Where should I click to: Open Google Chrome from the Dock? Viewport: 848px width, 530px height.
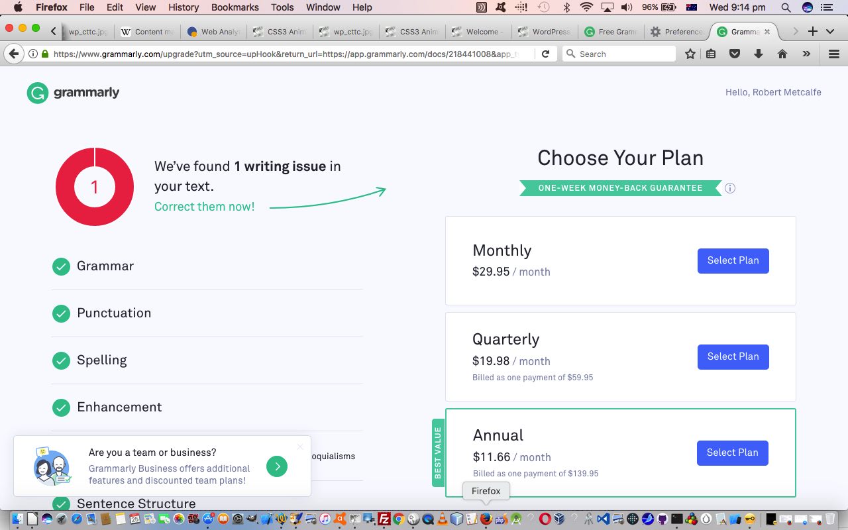coord(398,518)
